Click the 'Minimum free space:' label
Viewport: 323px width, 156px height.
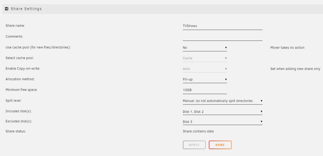pos(21,90)
